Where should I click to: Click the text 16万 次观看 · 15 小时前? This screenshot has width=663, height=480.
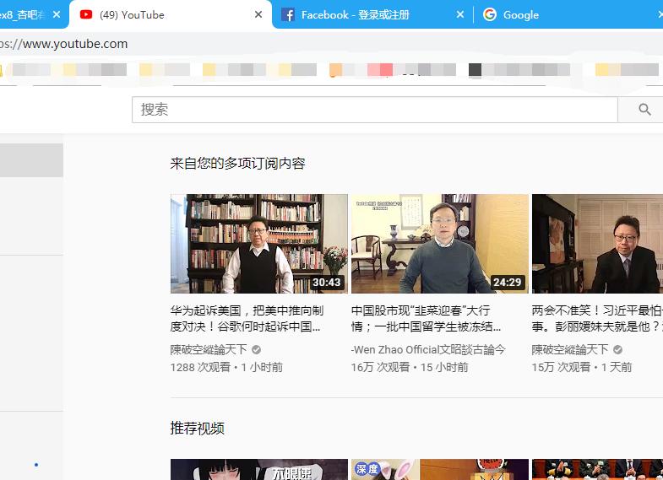410,367
